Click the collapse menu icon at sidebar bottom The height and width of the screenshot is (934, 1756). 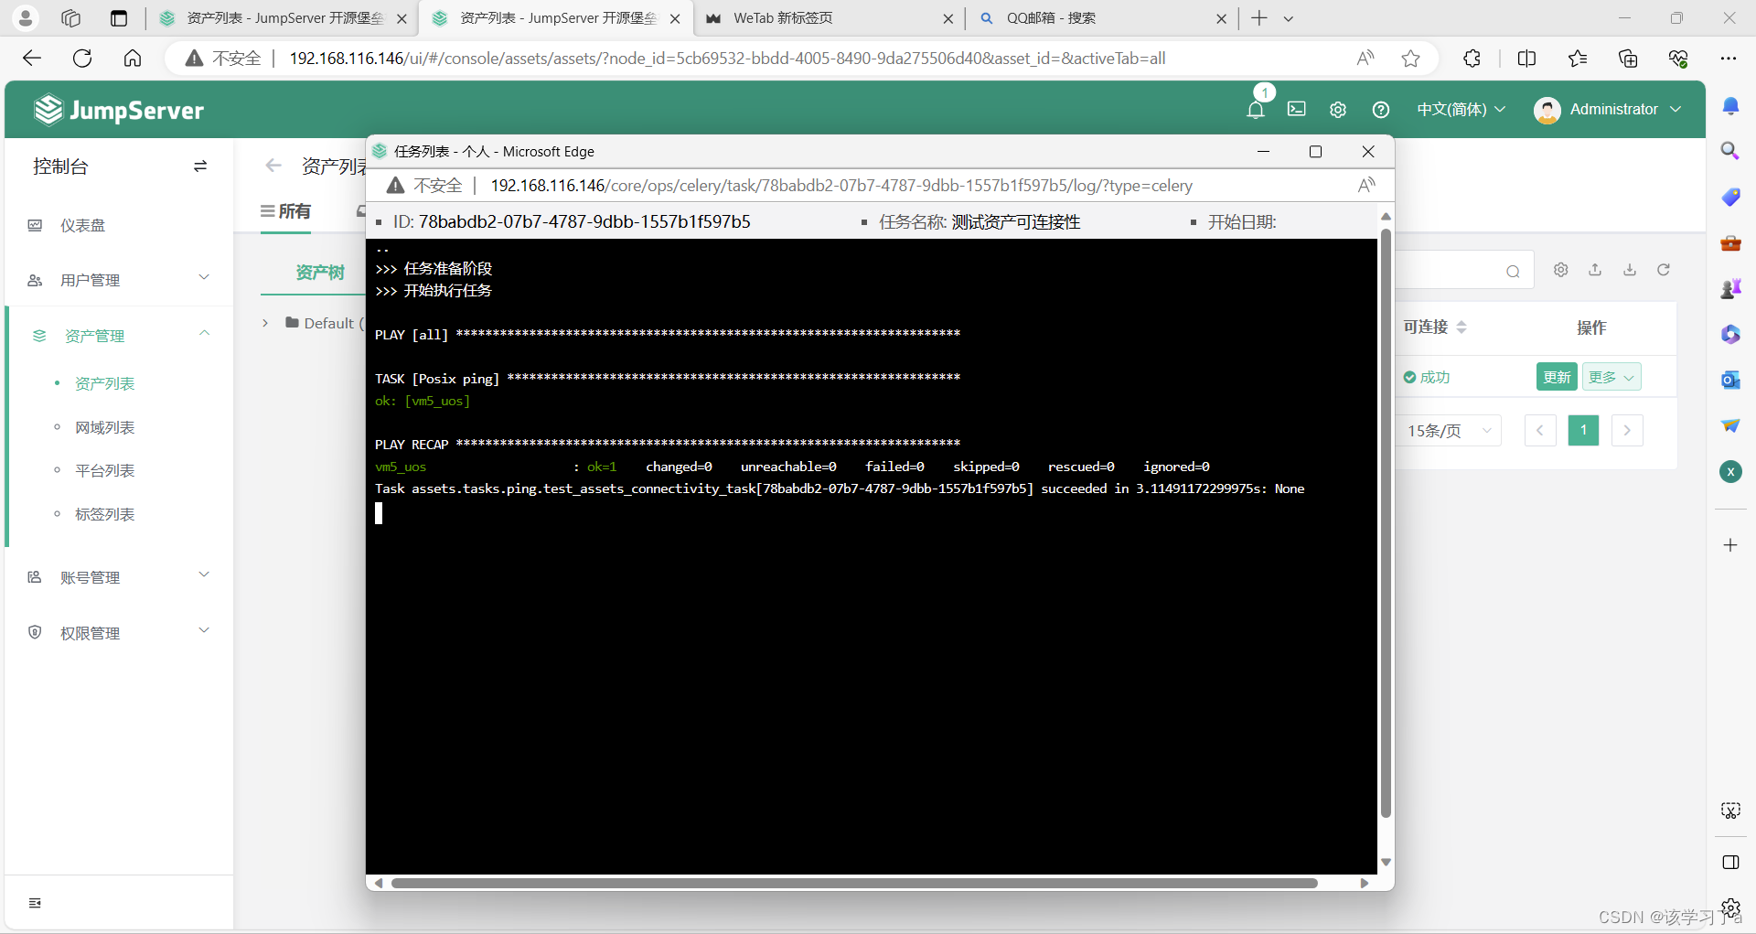pyautogui.click(x=35, y=903)
